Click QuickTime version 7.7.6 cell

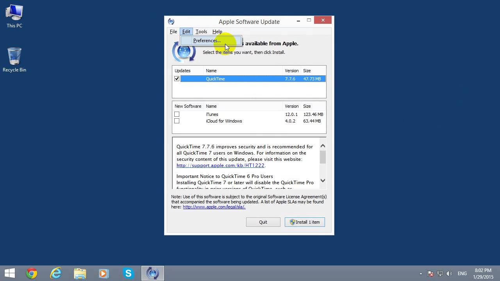(x=290, y=79)
